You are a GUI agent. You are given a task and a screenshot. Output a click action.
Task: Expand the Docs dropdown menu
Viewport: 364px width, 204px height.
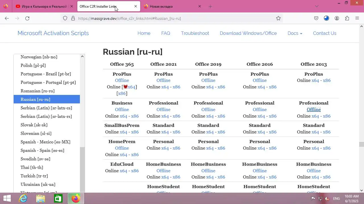(295, 33)
